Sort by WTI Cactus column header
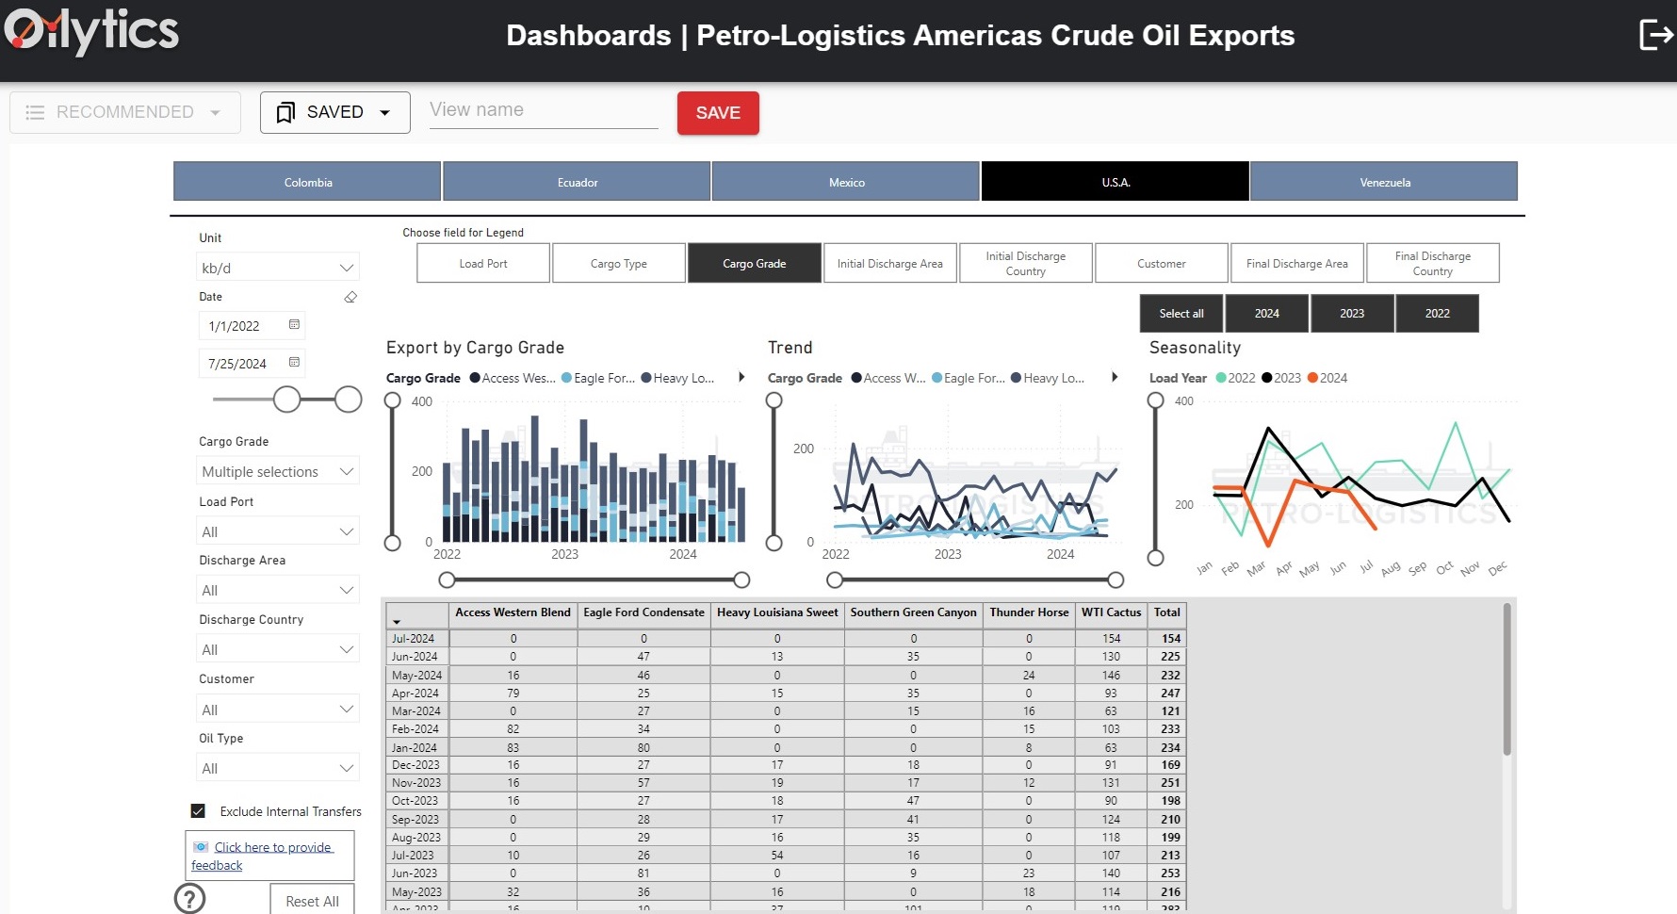The width and height of the screenshot is (1677, 914). pyautogui.click(x=1111, y=612)
